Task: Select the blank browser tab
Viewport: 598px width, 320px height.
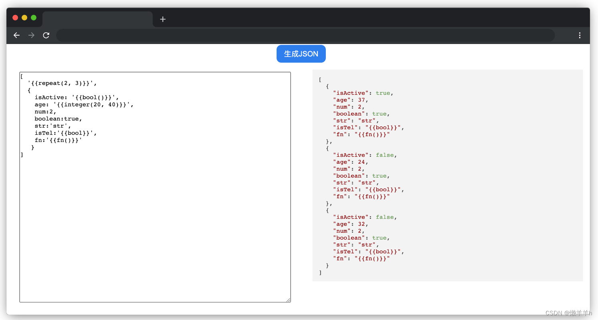Action: click(98, 19)
